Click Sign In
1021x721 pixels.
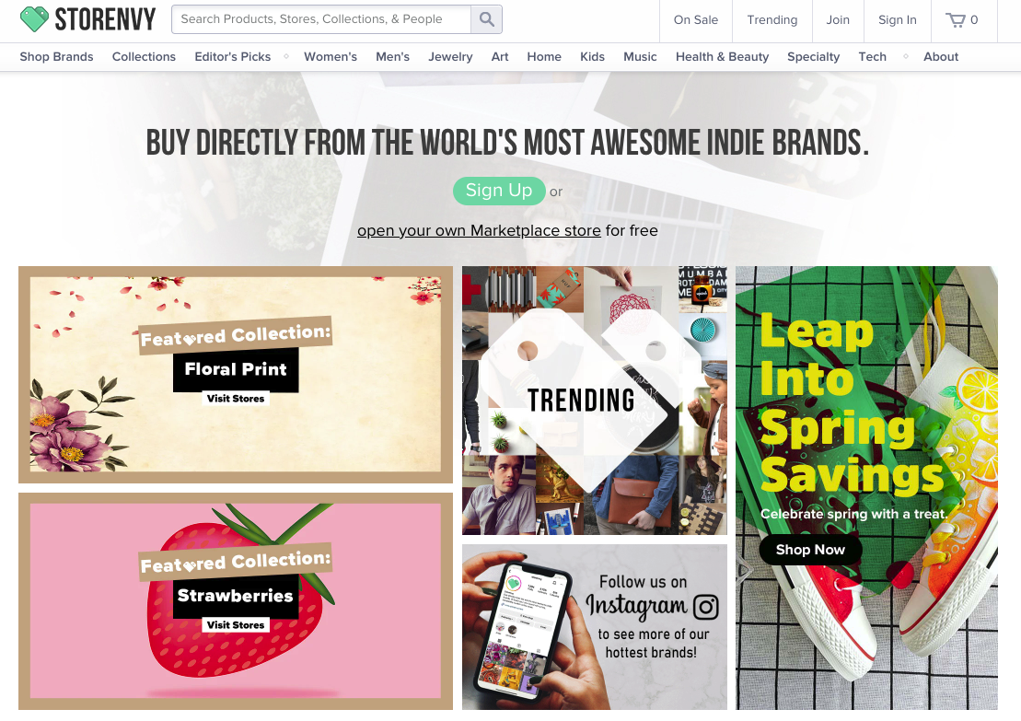pos(897,19)
